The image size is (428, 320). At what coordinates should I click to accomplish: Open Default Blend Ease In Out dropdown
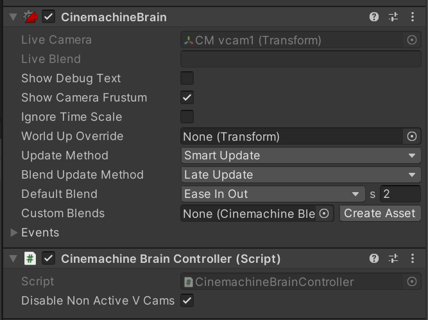click(273, 194)
